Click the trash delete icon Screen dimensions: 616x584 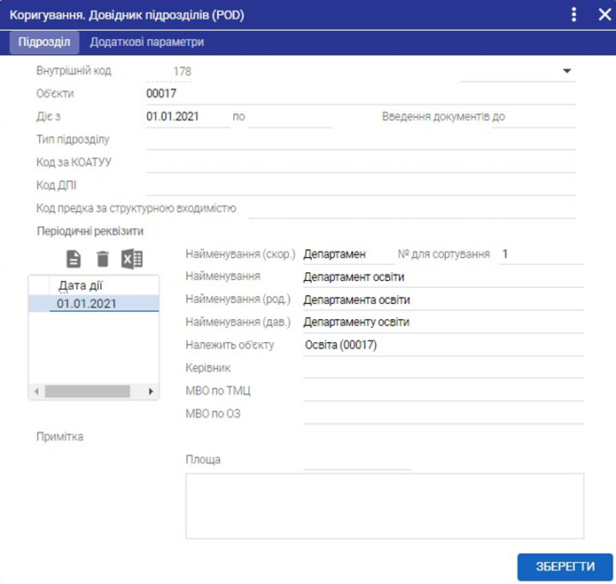tap(103, 259)
